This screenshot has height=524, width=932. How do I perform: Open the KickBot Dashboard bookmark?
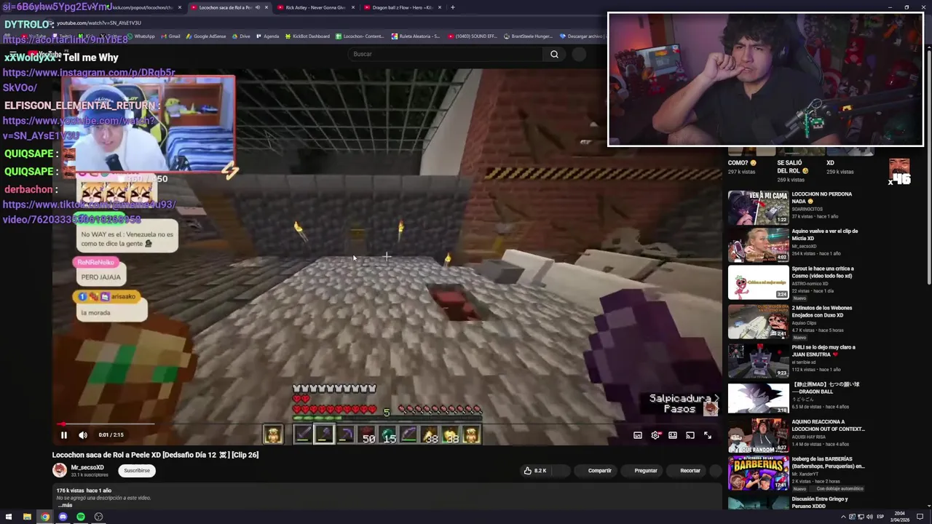tap(307, 36)
